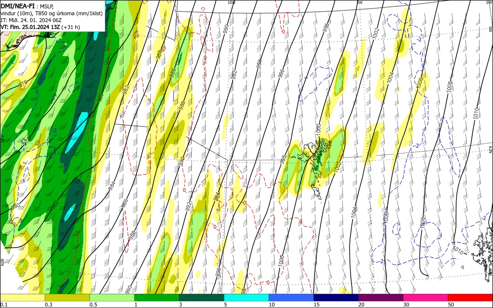This screenshot has width=493, height=308.
Task: Click the "5" legend scale value
Action: tap(225, 305)
